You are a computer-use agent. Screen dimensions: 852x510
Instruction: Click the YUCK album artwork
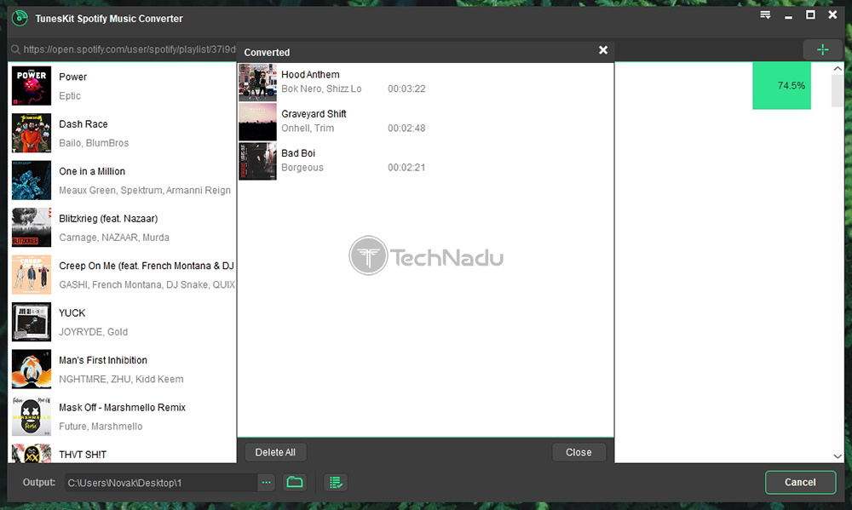(32, 322)
